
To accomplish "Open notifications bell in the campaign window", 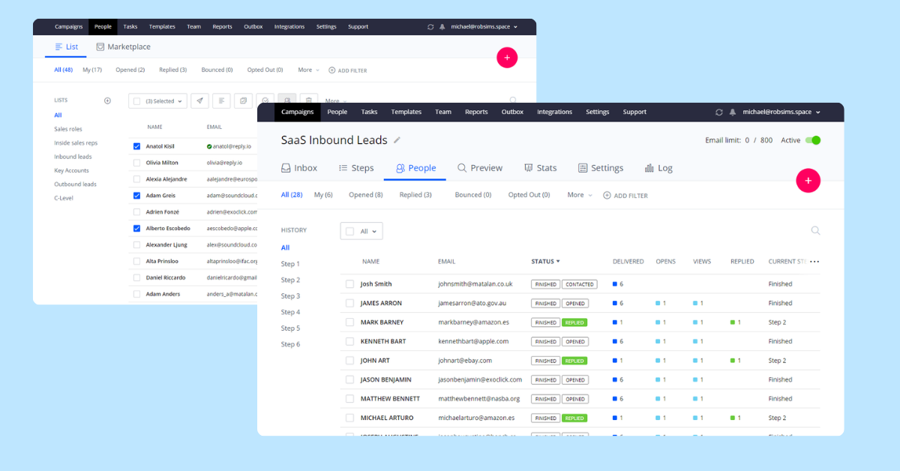I will pos(733,112).
